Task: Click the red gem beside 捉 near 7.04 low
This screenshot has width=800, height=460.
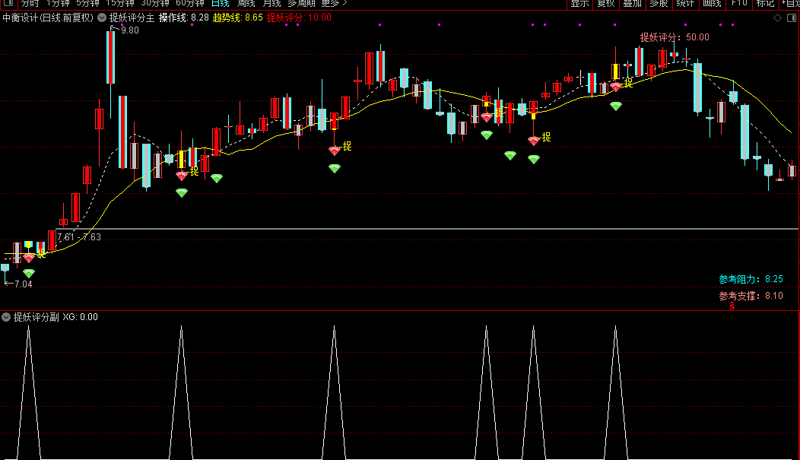Action: [x=29, y=258]
